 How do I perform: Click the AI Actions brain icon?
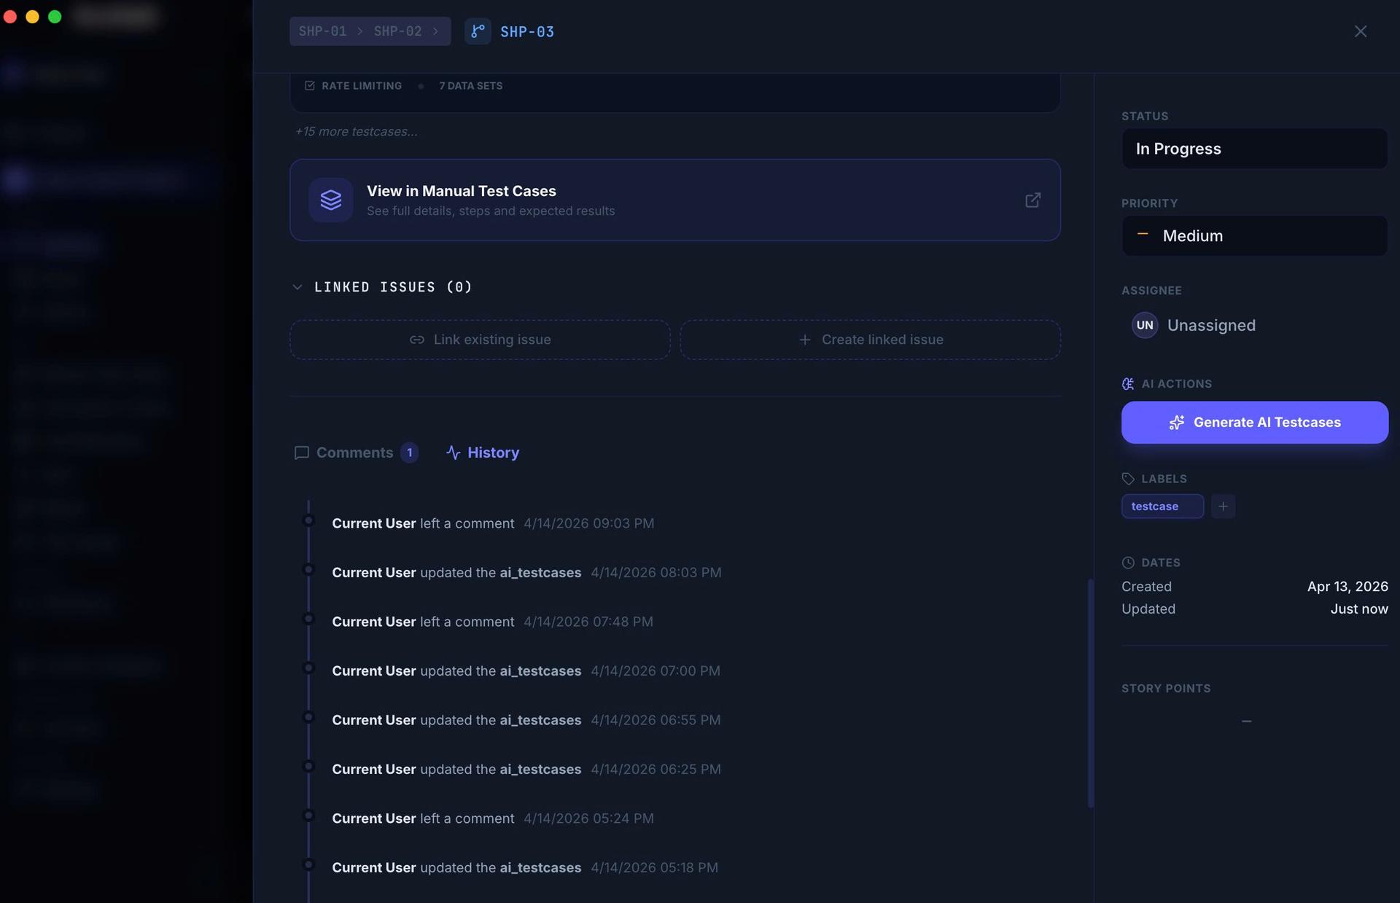(1128, 384)
